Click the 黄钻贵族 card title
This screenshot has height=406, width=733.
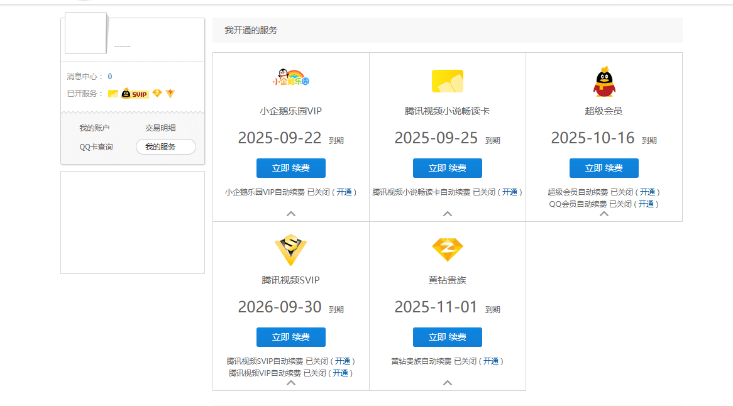448,280
